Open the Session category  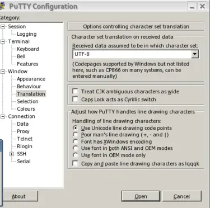17,26
